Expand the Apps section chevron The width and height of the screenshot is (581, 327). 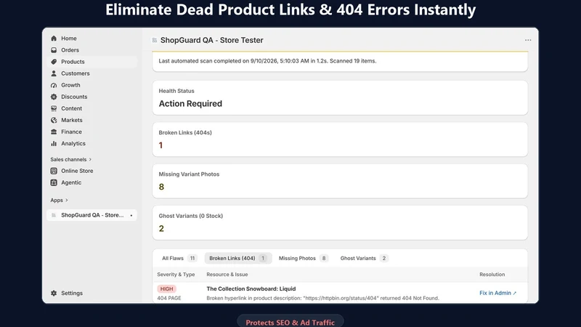[67, 201]
